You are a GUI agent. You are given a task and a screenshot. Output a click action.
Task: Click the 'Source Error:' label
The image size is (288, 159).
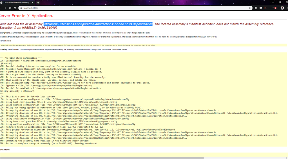pyautogui.click(x=6, y=41)
